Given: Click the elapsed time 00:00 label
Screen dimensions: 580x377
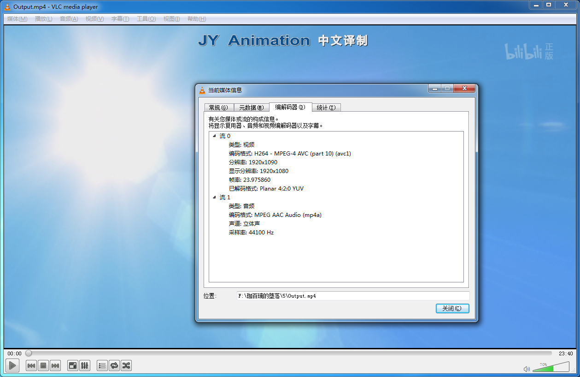Looking at the screenshot, I should pyautogui.click(x=14, y=353).
